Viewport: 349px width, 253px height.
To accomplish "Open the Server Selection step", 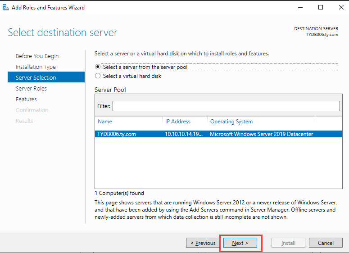I will pos(36,78).
